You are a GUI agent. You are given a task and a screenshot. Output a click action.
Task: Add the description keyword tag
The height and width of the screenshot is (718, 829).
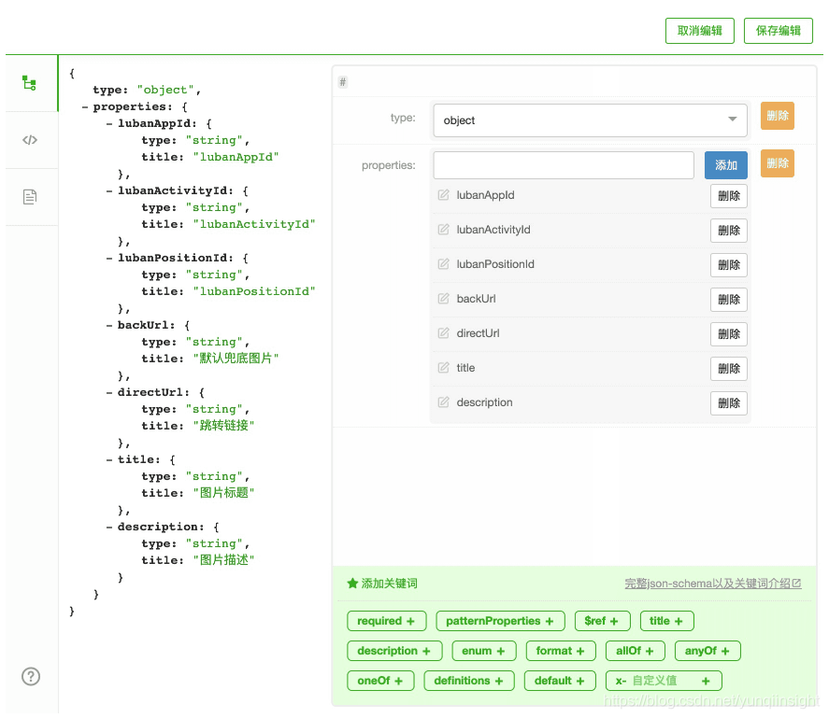coord(394,651)
